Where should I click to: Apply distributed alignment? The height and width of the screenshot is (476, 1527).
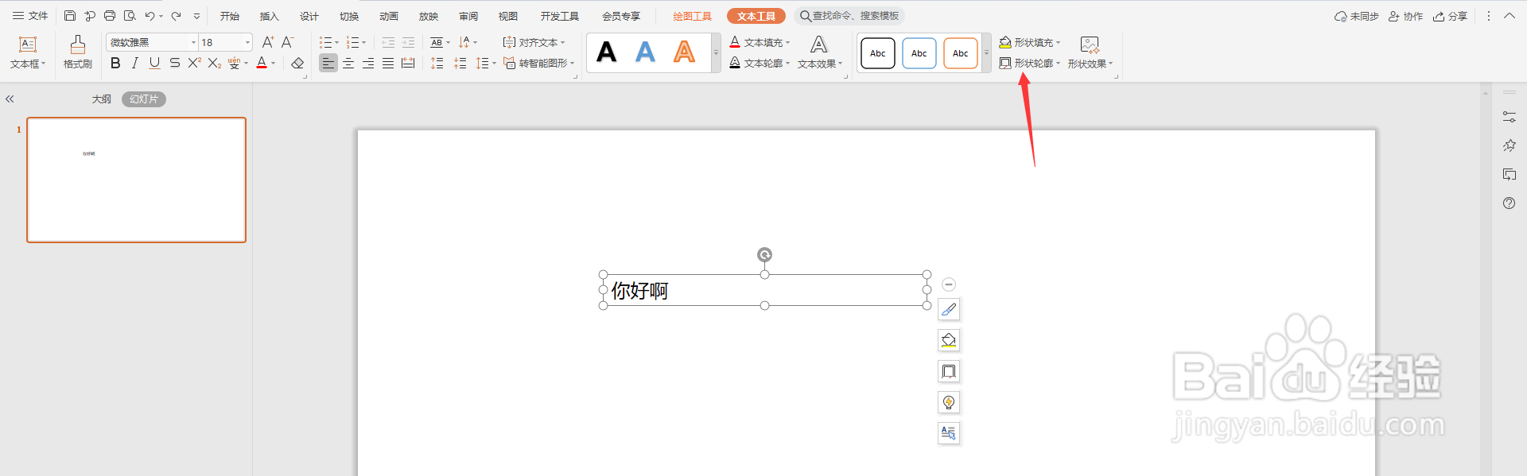[408, 63]
